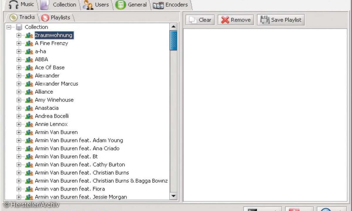Click the red X icon on Remove
The height and width of the screenshot is (211, 352).
click(225, 20)
